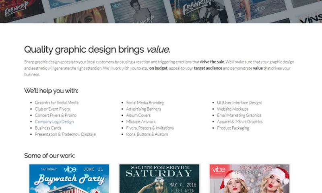Click Website Mockups list item
322x193 pixels.
tap(232, 109)
